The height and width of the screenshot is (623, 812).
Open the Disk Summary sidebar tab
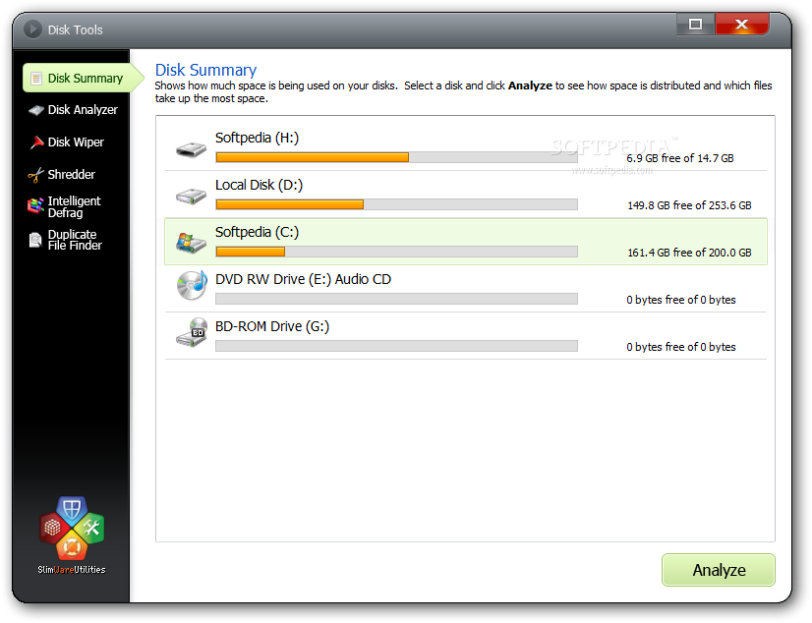(x=83, y=79)
